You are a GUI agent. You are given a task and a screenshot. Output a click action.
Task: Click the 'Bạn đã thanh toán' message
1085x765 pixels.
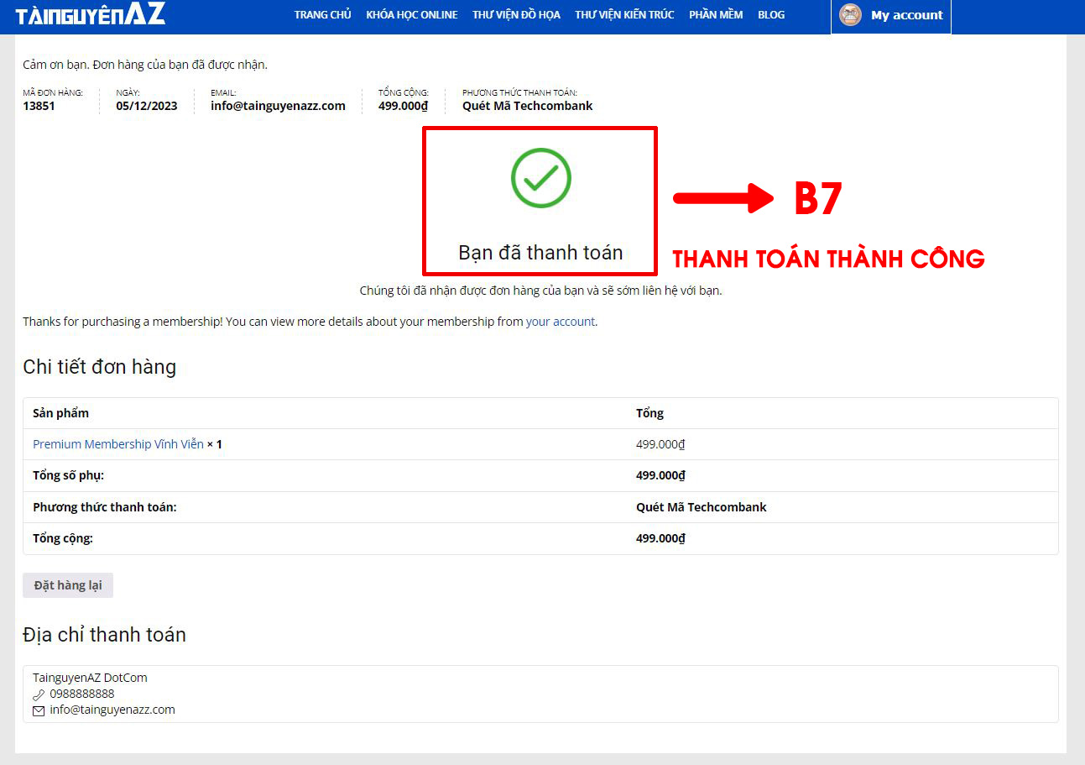[x=540, y=253]
